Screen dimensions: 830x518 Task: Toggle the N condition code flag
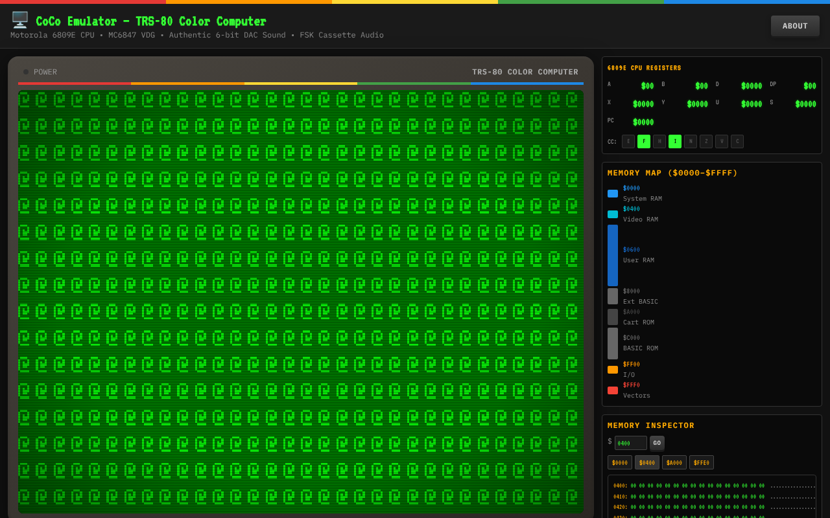[691, 142]
